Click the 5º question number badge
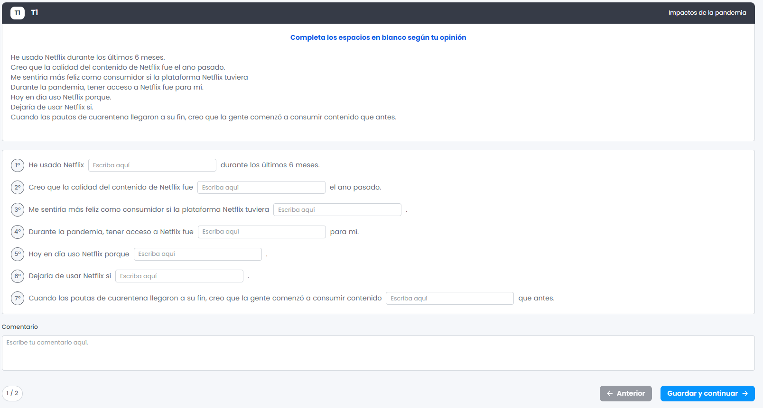 click(x=18, y=254)
